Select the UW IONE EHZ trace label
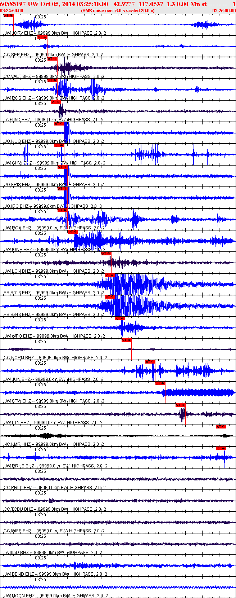 point(54,250)
